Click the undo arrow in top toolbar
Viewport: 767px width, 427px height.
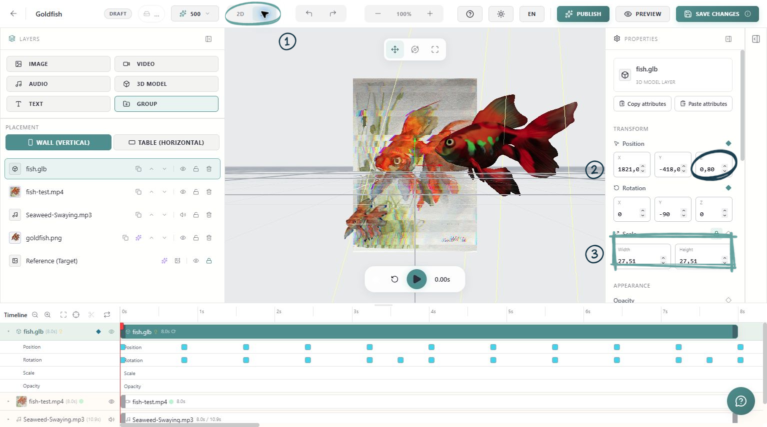pyautogui.click(x=309, y=14)
